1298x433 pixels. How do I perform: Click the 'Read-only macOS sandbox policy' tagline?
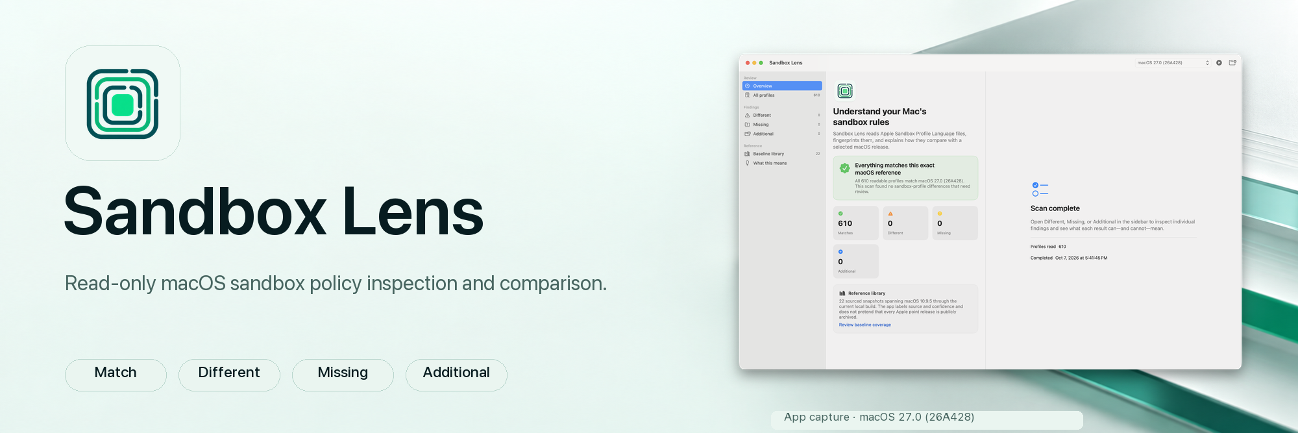(x=336, y=284)
